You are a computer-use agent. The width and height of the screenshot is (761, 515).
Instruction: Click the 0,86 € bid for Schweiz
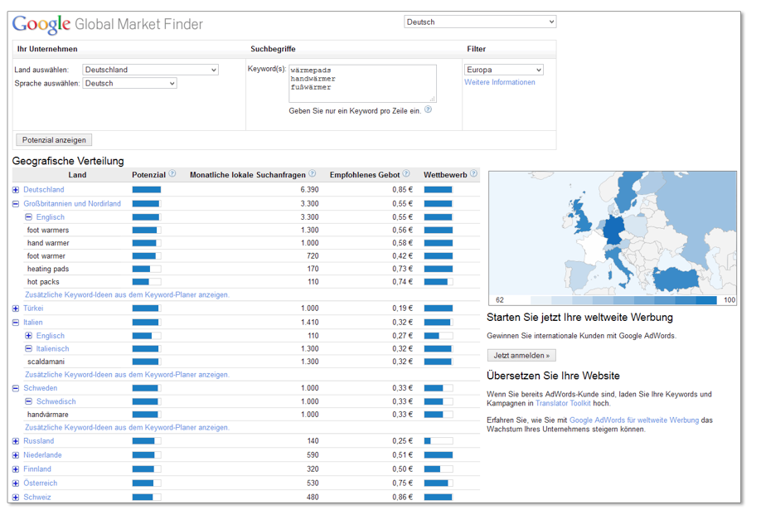[403, 498]
